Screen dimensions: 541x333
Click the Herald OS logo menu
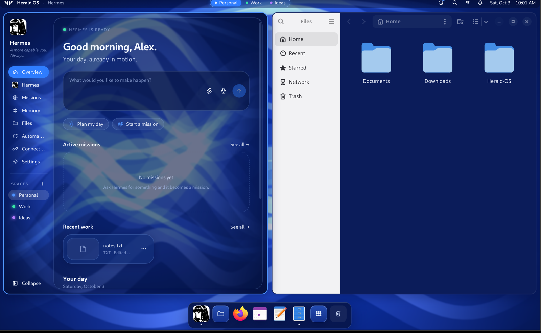[8, 3]
